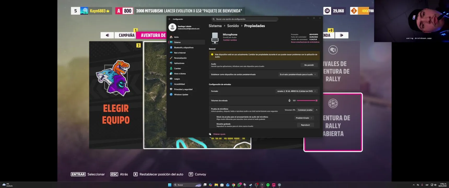Select the ELEGIR EQUIPO card

(116, 95)
